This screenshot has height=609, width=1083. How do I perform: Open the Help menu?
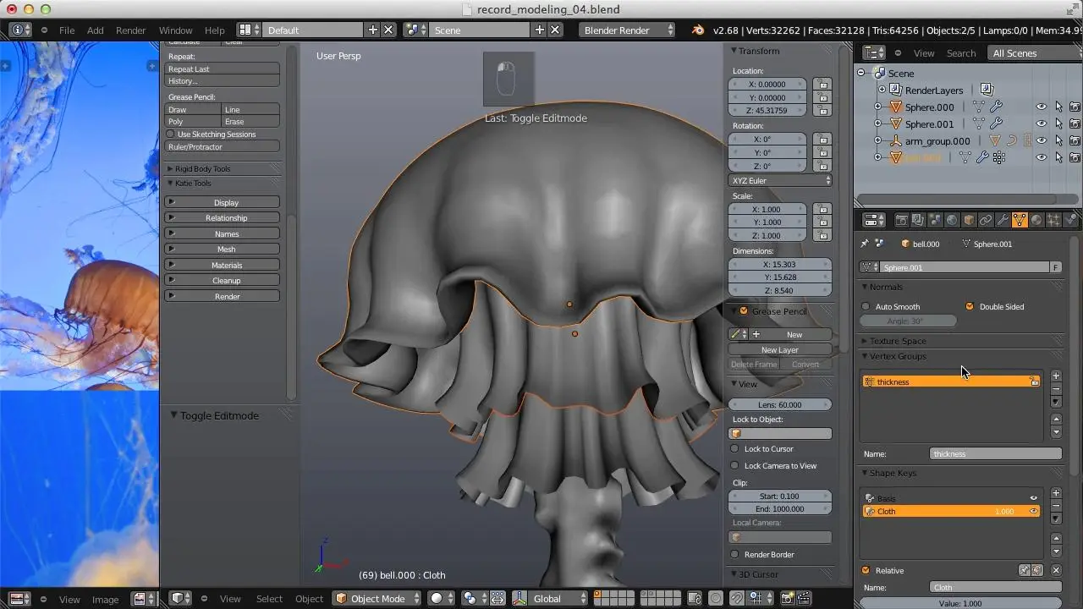[x=215, y=30]
